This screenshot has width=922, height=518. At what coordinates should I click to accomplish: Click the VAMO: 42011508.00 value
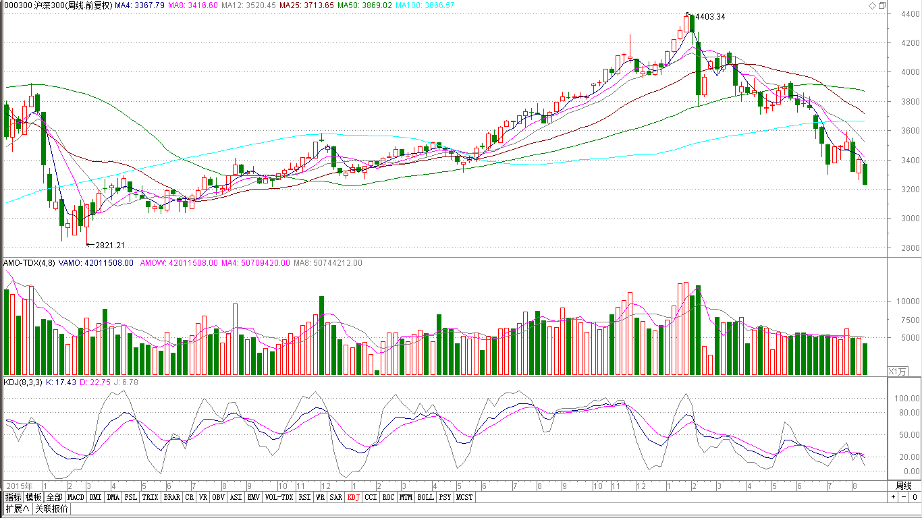96,263
